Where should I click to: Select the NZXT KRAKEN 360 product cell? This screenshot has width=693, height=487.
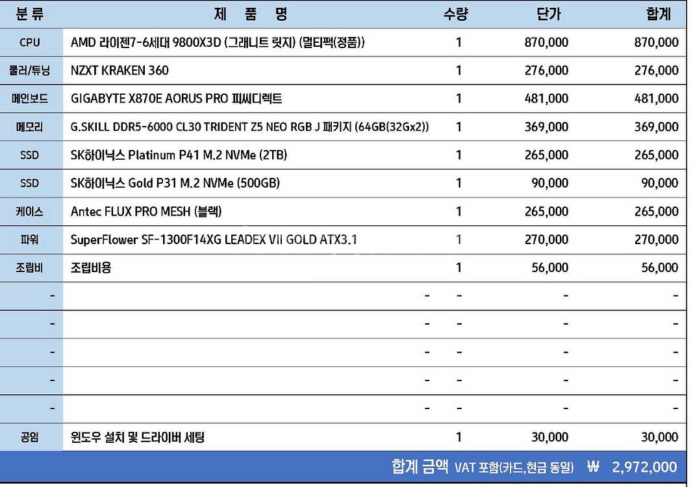point(120,70)
